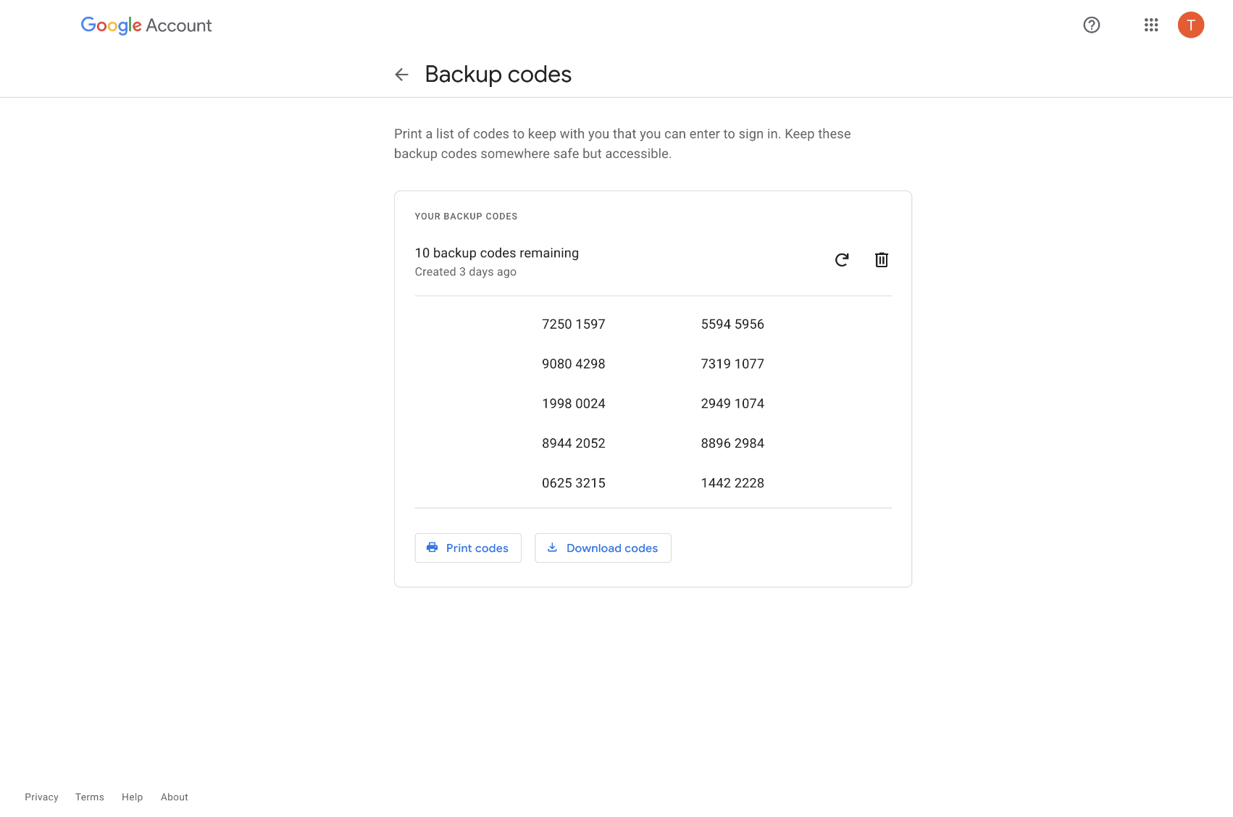Click the account avatar labeled T
Screen dimensions: 1233x817
1190,25
